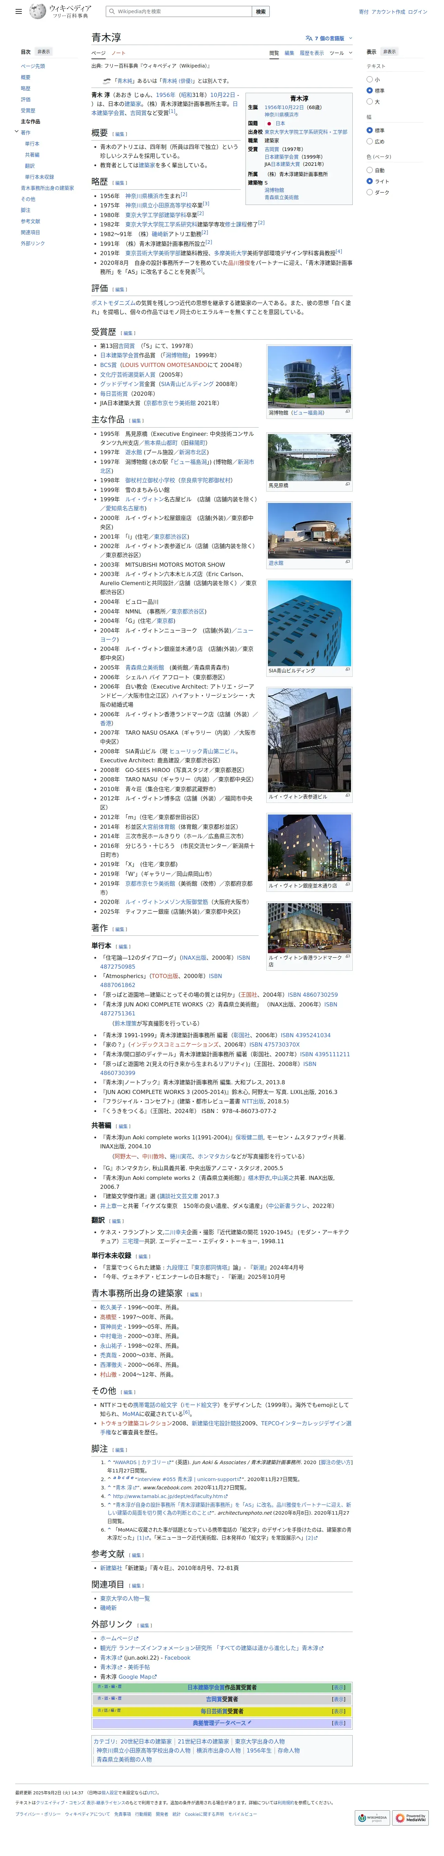Enlarge the 潟博物館（ビュー福島潟） image via its icon
The height and width of the screenshot is (1856, 444).
tap(348, 412)
